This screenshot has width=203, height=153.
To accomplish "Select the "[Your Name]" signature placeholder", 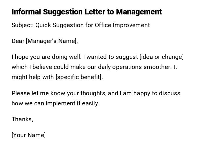I will point(28,135).
